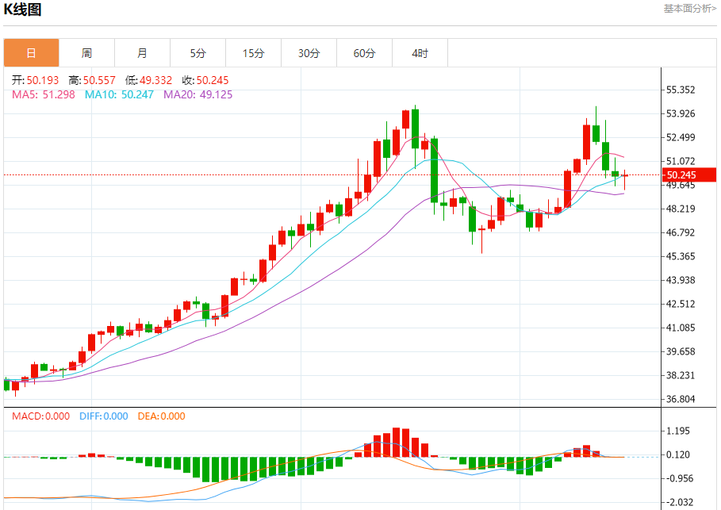The image size is (721, 510).
Task: Switch to the 周 (weekly) tab
Action: [86, 53]
